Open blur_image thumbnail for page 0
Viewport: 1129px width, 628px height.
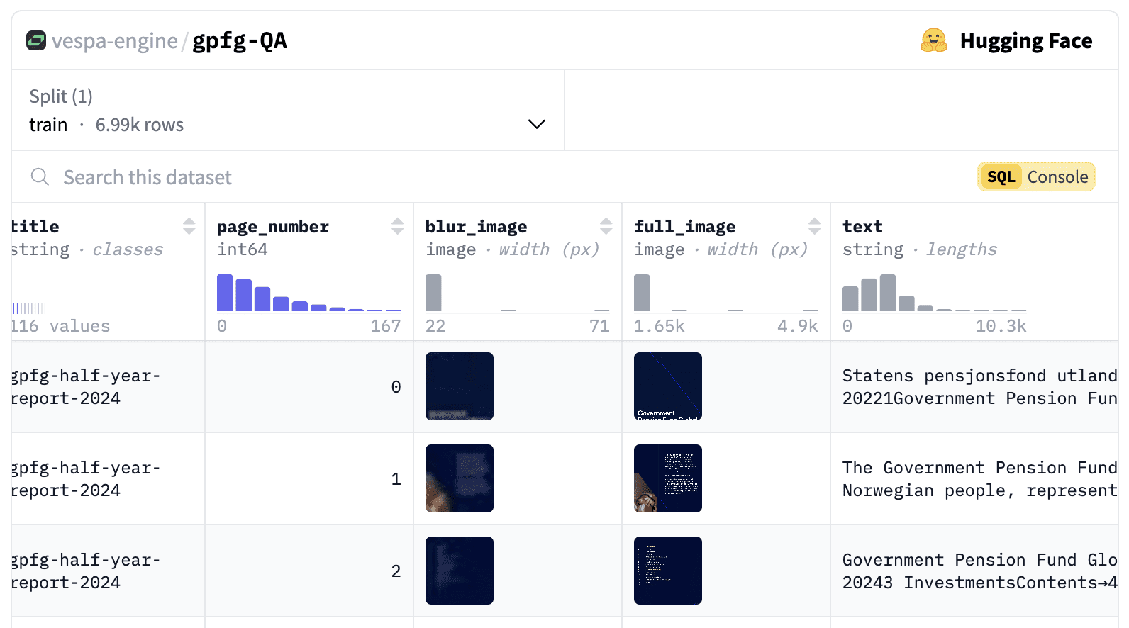point(460,386)
